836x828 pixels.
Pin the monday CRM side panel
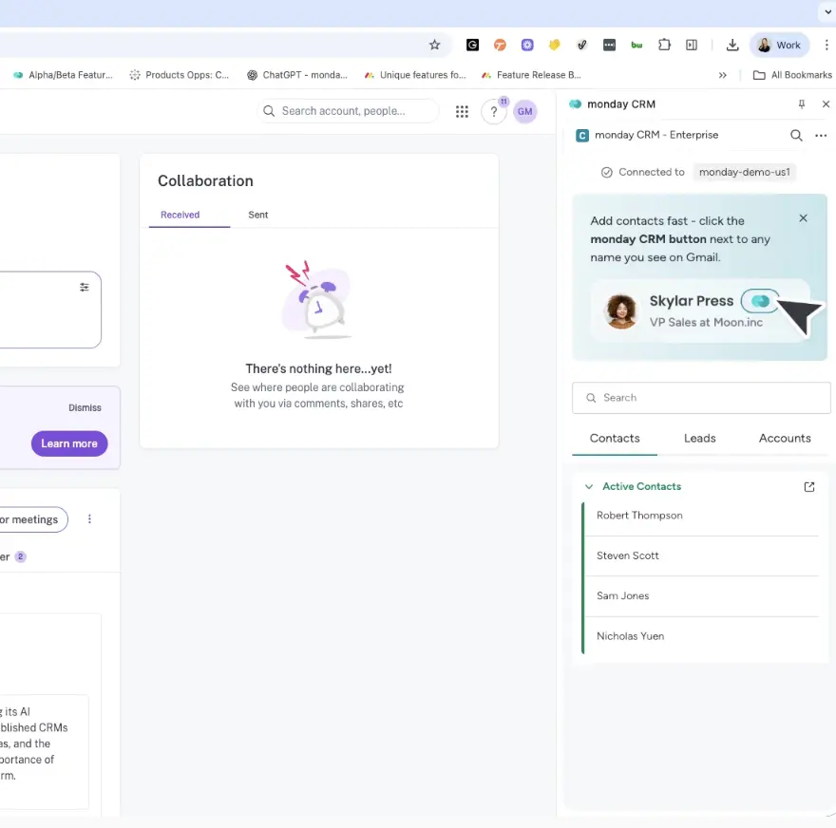pos(802,103)
